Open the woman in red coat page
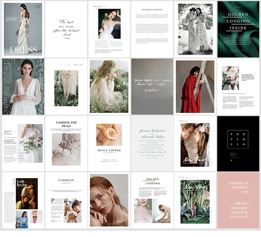This screenshot has width=261, height=237. point(195,86)
